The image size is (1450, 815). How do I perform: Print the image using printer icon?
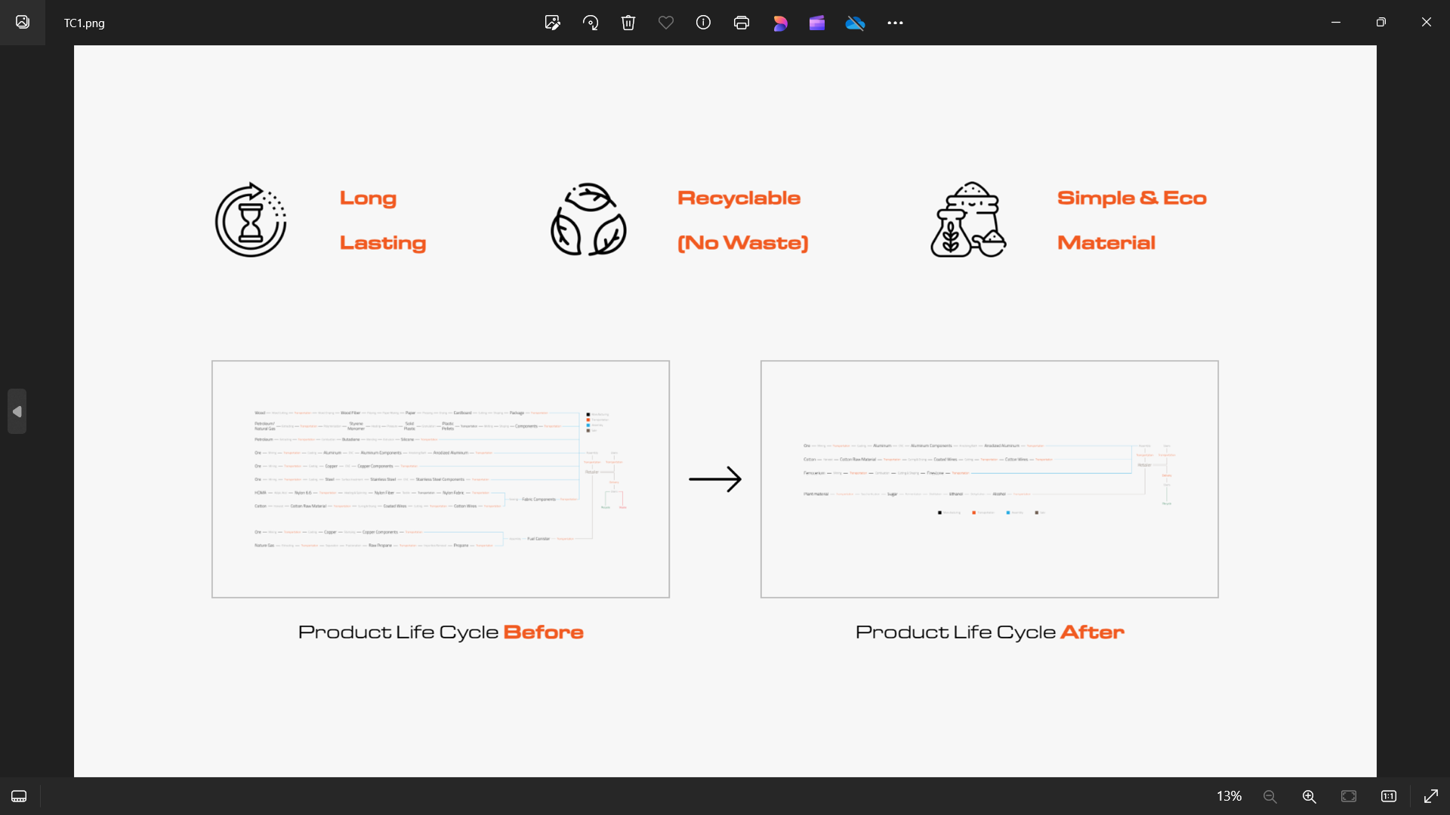point(742,23)
